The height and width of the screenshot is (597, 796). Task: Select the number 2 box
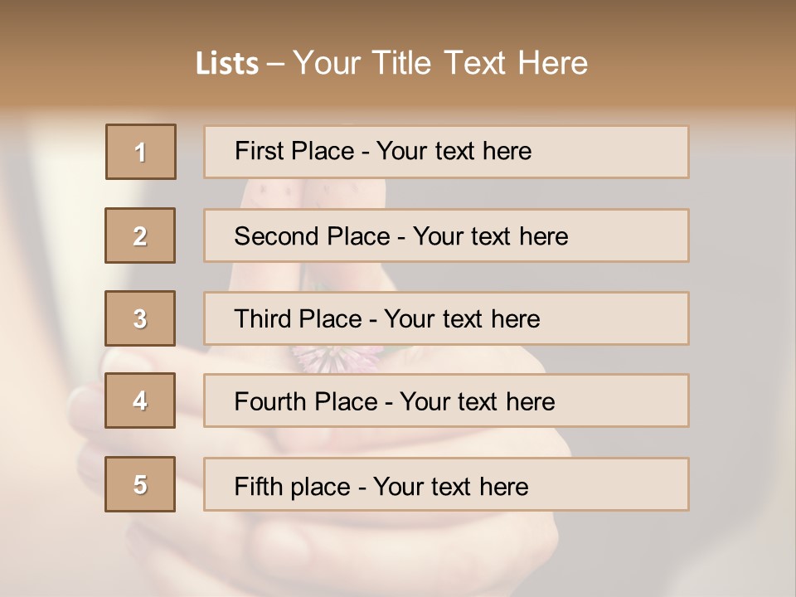click(140, 235)
